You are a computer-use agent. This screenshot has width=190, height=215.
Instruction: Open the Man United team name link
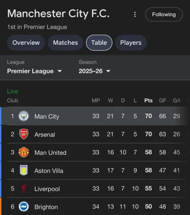click(x=50, y=153)
